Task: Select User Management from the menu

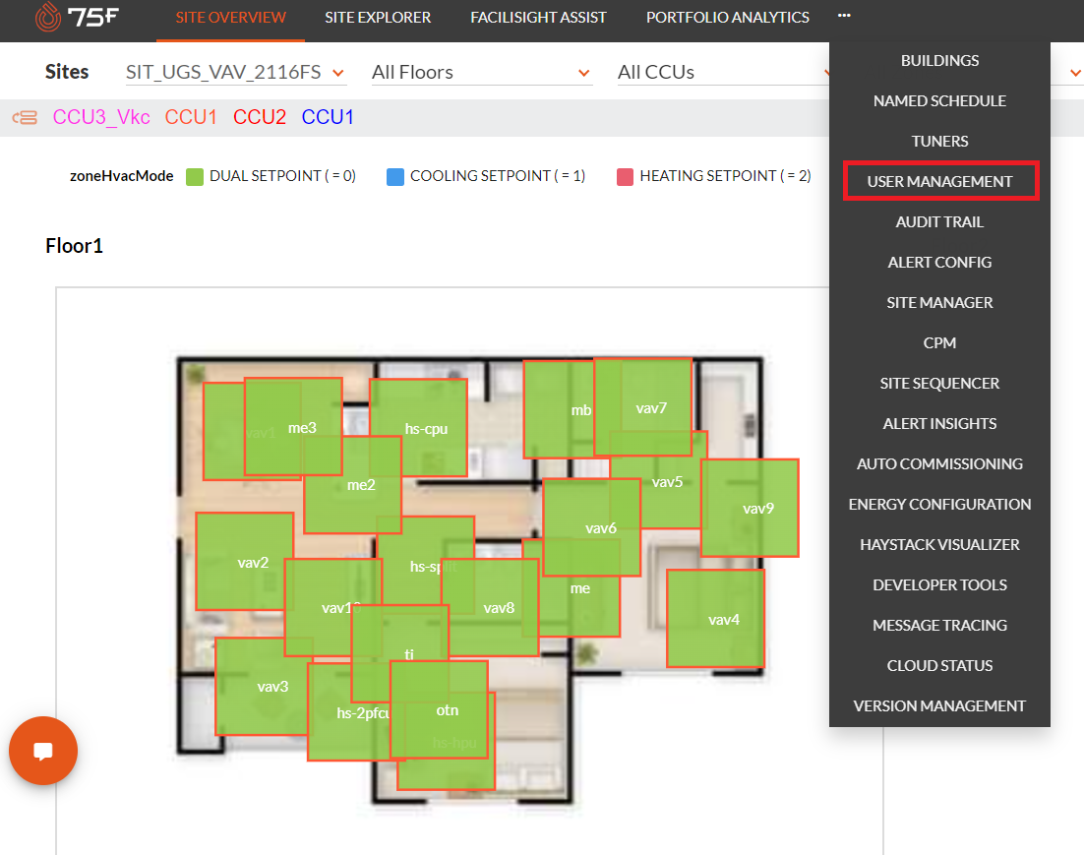Action: 939,181
